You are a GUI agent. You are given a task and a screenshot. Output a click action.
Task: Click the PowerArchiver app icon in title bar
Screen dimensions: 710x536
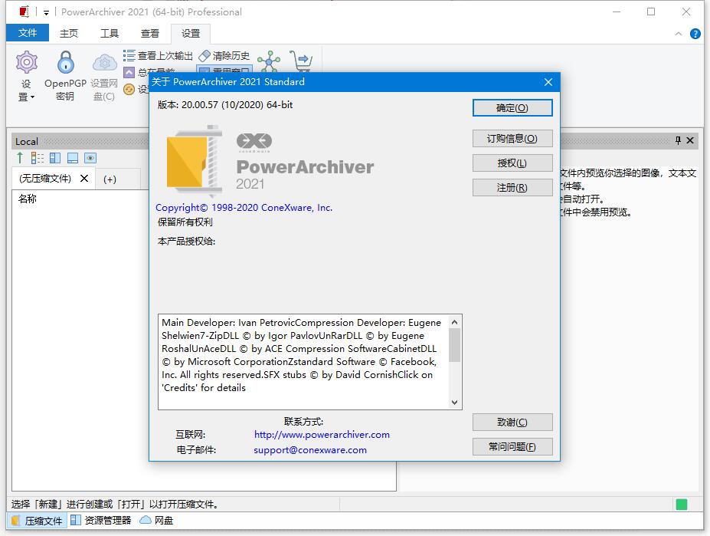point(25,12)
